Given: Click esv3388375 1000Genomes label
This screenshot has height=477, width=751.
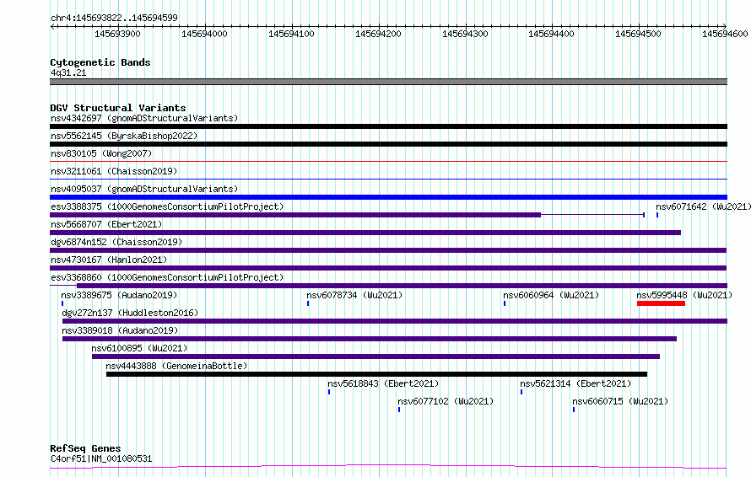Looking at the screenshot, I should pyautogui.click(x=167, y=206).
